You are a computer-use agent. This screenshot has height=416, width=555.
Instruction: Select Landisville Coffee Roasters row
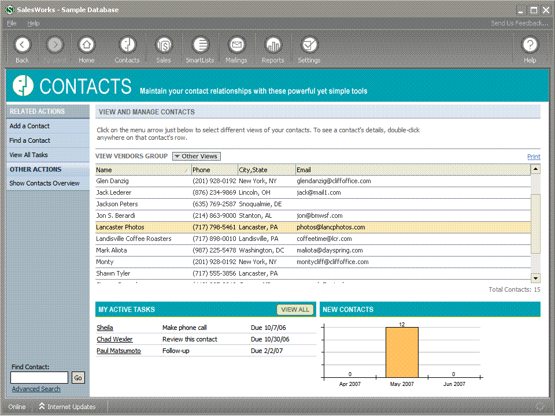(313, 239)
